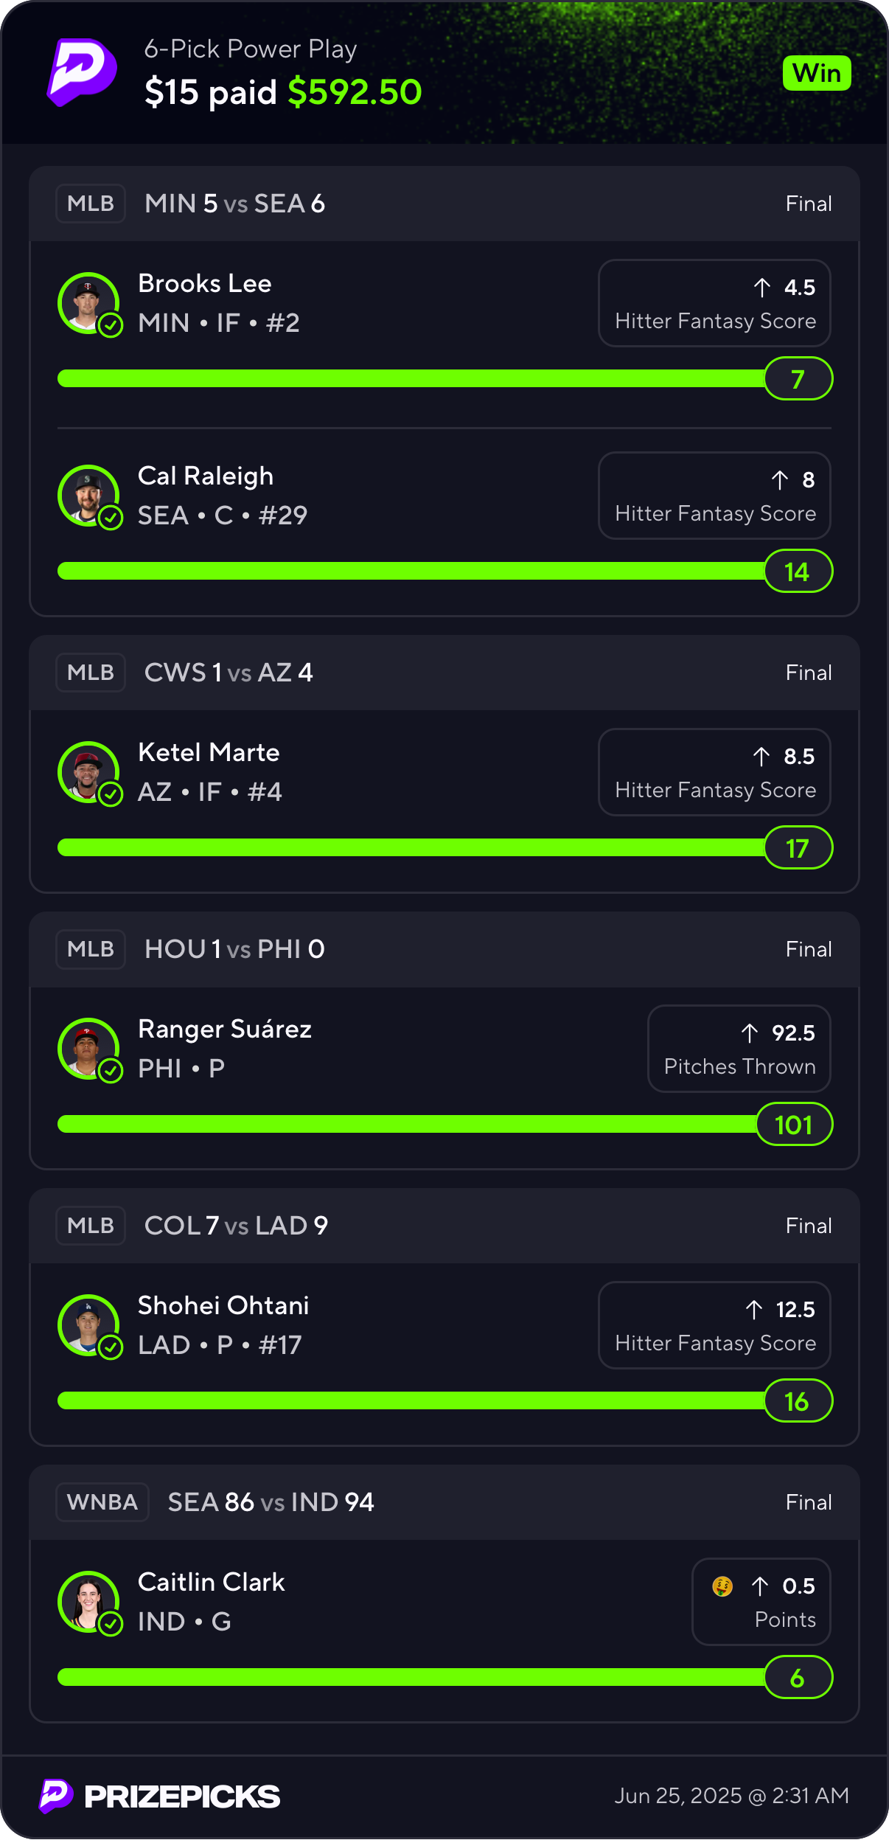This screenshot has height=1840, width=889.
Task: Click the PrizePicks logo in the header
Action: [x=82, y=72]
